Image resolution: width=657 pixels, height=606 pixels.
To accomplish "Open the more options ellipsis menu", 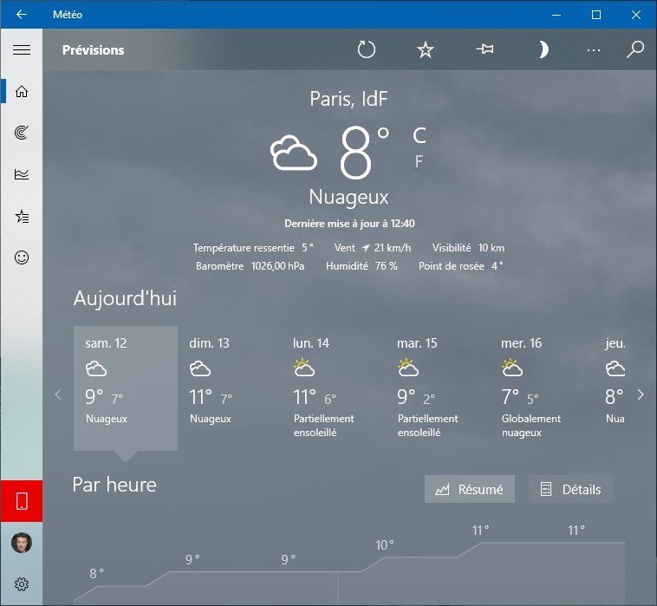I will tap(593, 50).
